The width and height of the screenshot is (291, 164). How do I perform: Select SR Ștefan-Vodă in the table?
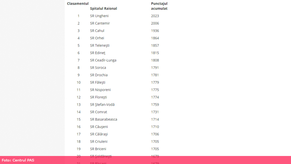[x=102, y=105]
